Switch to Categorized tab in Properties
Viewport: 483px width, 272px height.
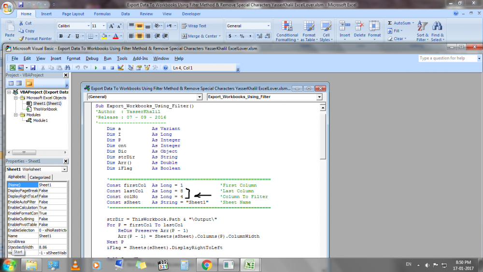coord(40,177)
